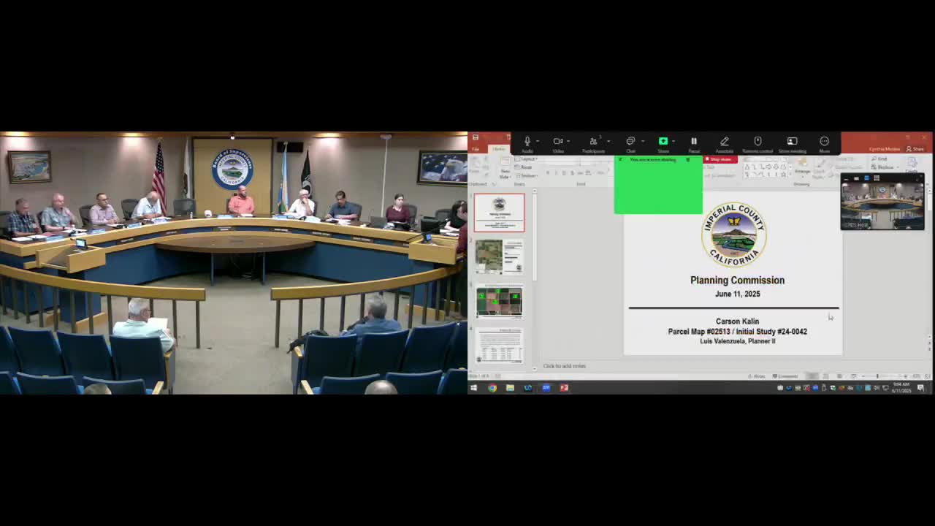
Task: Open the slide Layout dropdown
Action: [527, 159]
